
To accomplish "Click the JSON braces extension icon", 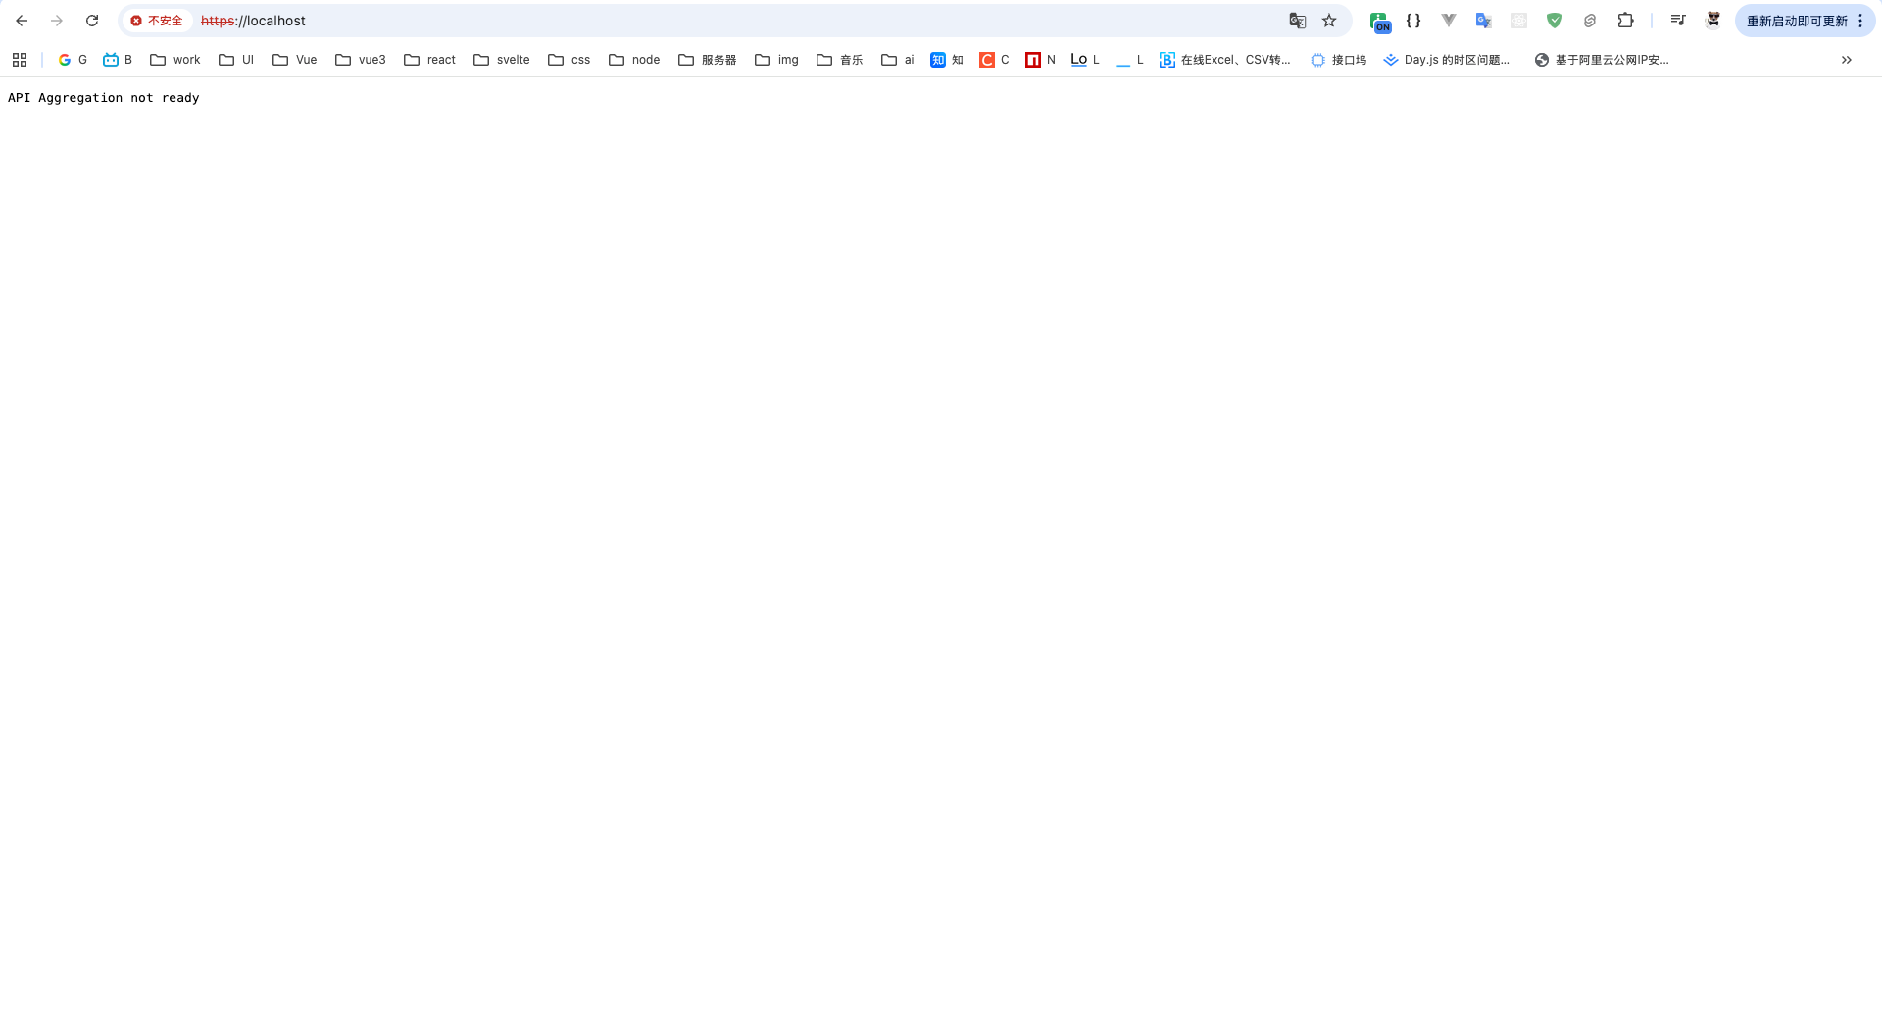I will point(1413,21).
